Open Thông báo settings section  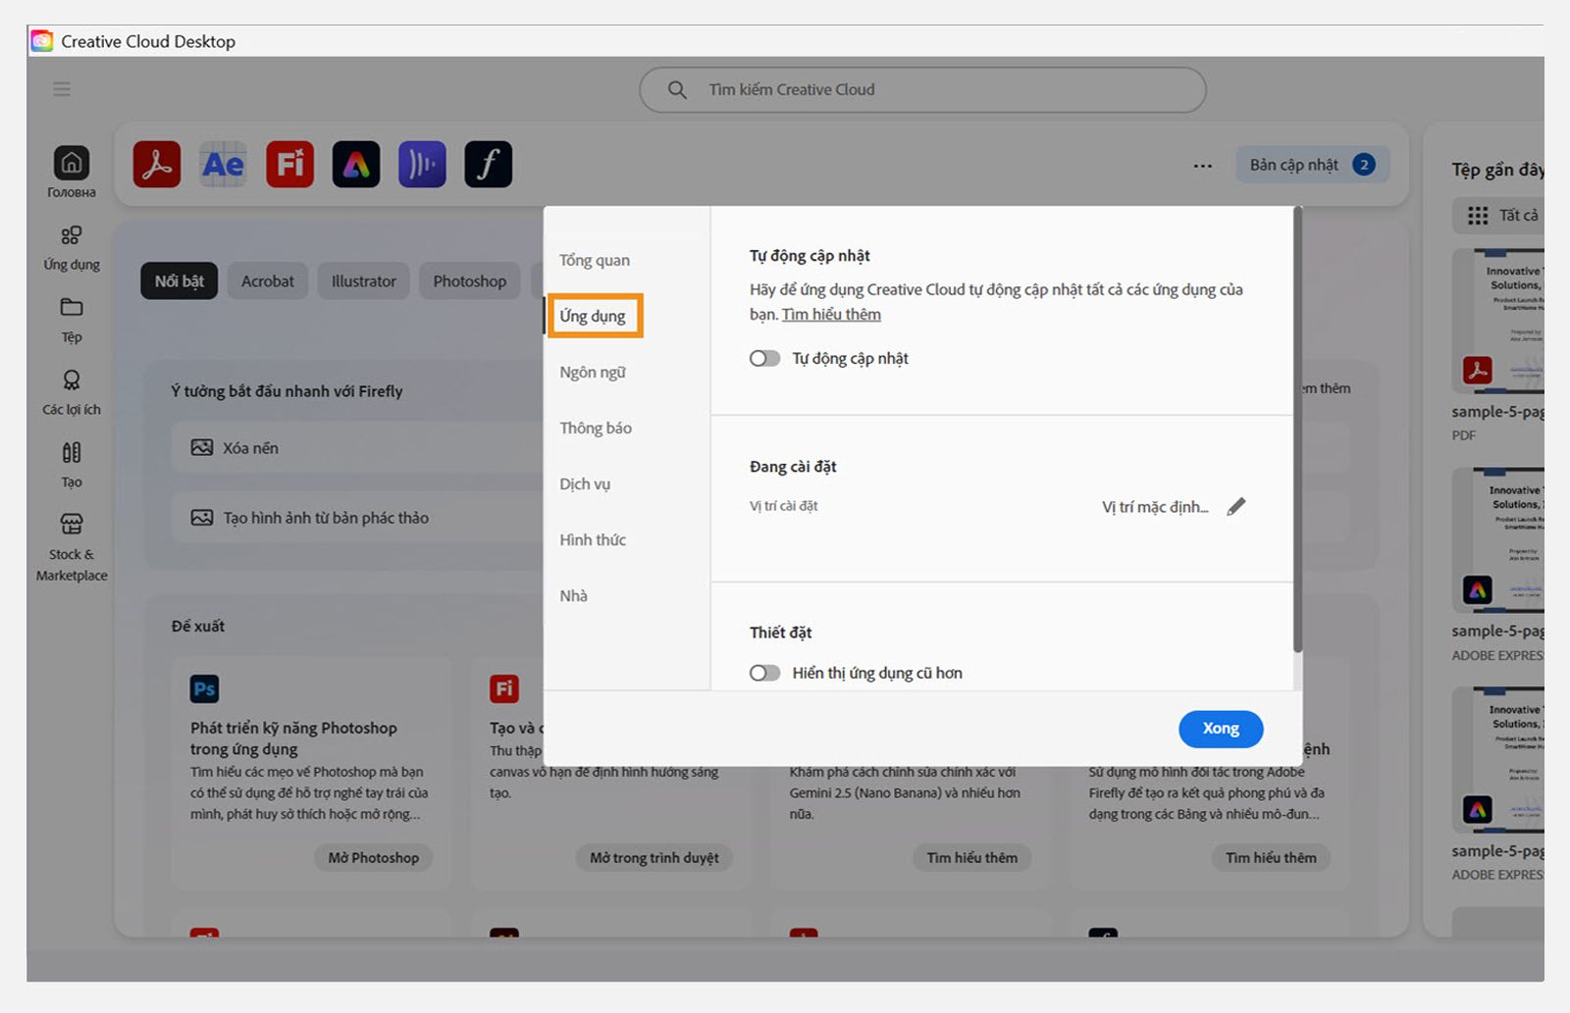point(596,428)
